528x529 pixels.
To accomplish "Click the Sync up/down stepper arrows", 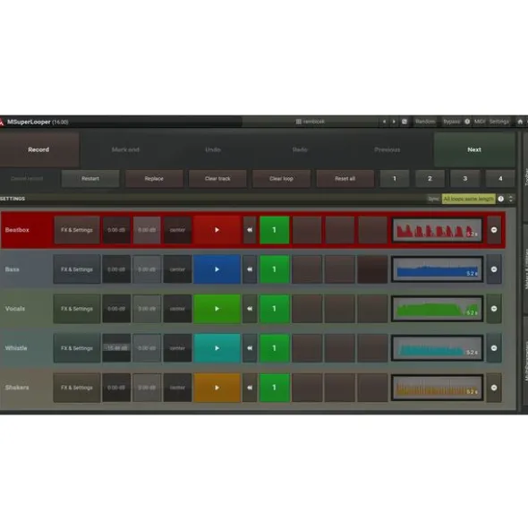I will (511, 199).
